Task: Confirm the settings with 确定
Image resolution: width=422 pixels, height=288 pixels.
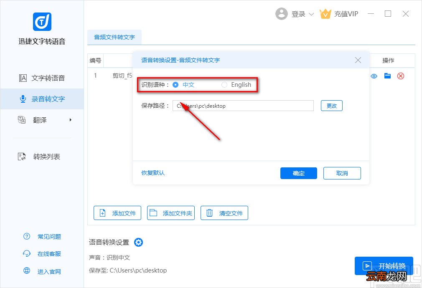Action: (299, 173)
